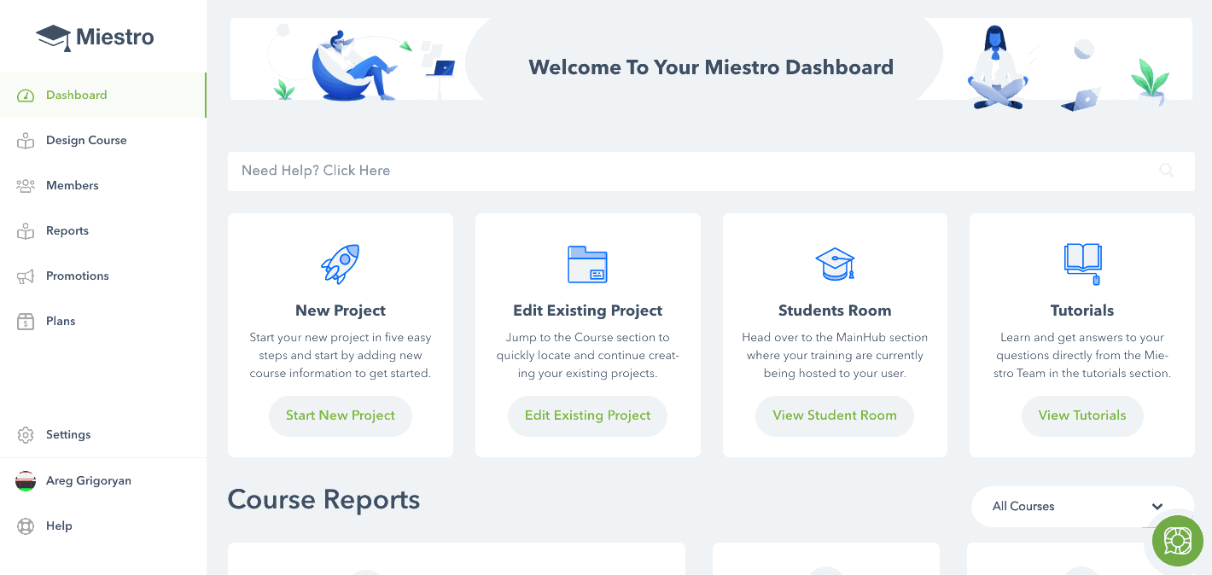The width and height of the screenshot is (1212, 575).
Task: Click the Tutorials card heading
Action: [x=1082, y=311]
